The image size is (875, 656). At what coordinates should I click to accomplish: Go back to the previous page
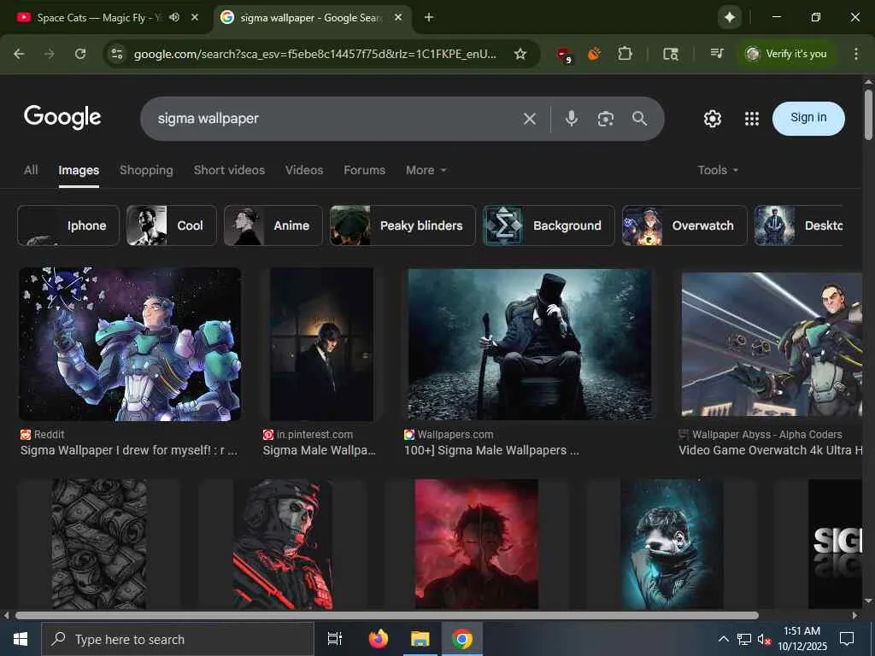(x=19, y=54)
